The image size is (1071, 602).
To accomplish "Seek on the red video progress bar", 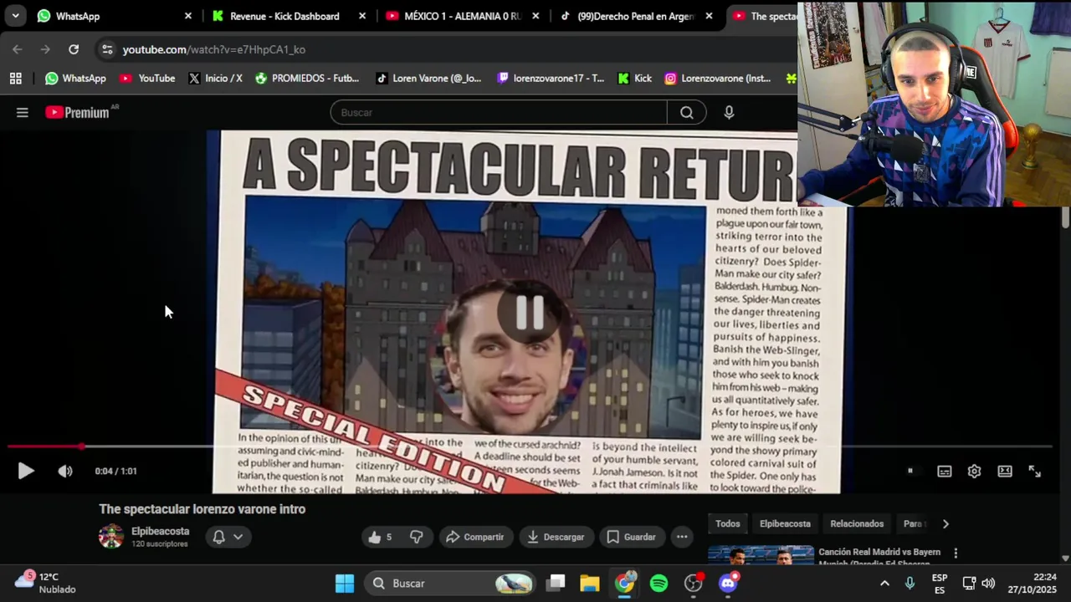I will point(530,446).
